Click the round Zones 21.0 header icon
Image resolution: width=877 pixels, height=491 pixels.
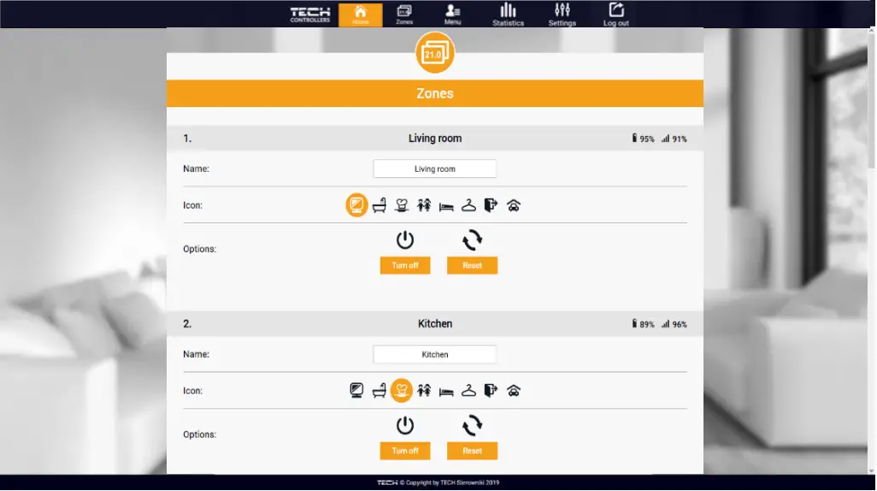(434, 53)
